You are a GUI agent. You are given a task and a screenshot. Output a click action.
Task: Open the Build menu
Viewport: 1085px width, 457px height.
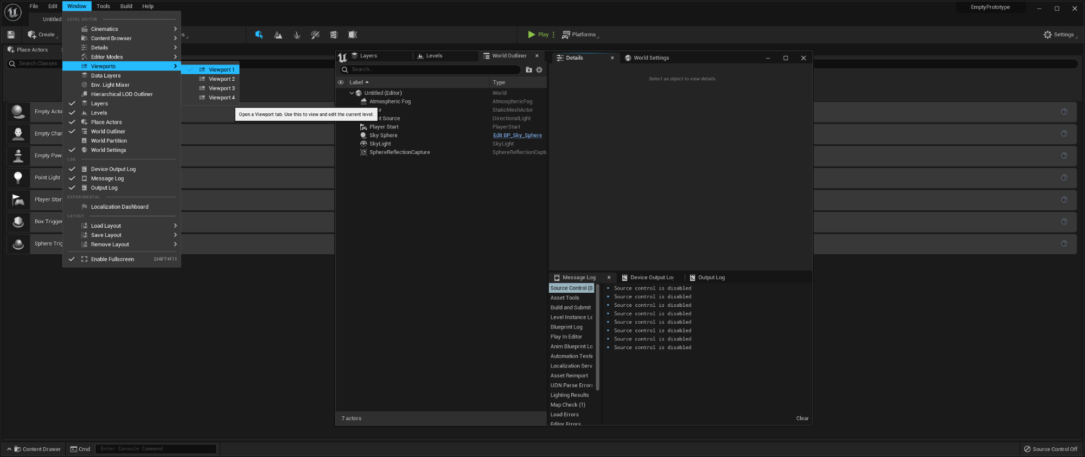point(126,7)
